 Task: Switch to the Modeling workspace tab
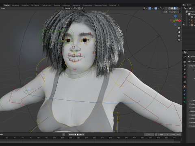(15, 5)
